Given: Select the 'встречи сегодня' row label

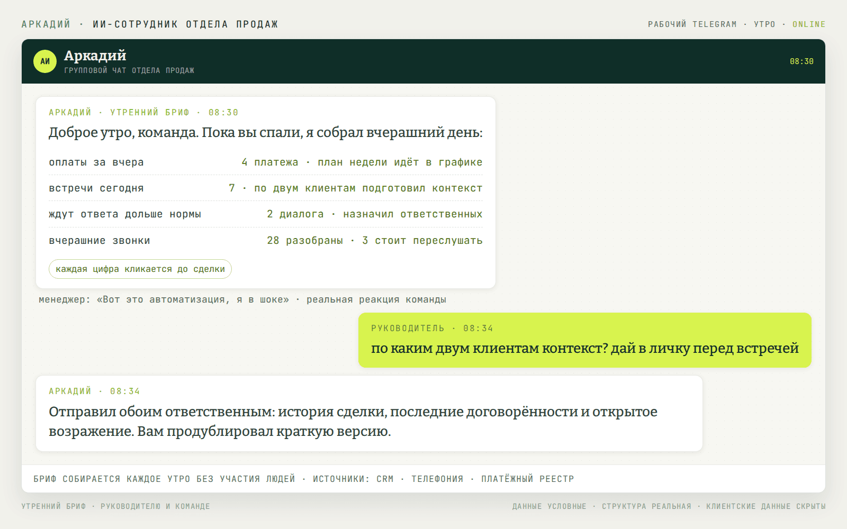Looking at the screenshot, I should point(96,188).
